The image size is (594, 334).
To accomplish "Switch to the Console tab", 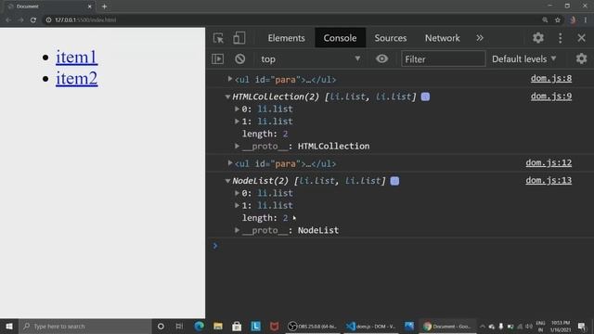I will [x=340, y=38].
